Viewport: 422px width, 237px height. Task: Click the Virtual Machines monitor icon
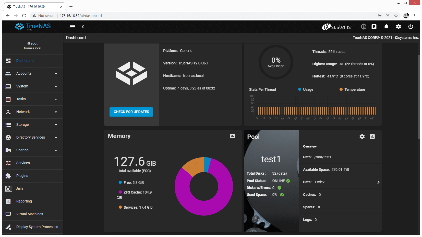(8, 214)
